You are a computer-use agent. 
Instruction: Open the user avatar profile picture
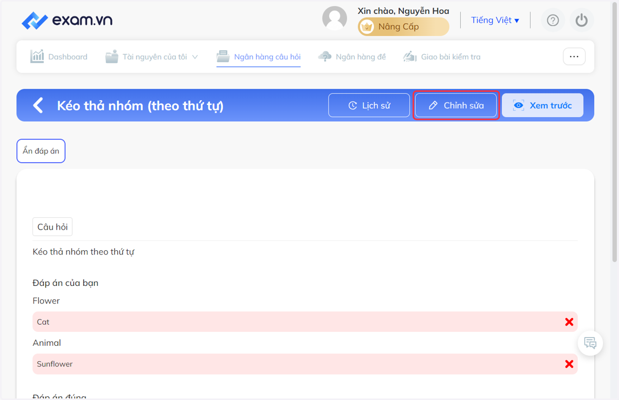[x=335, y=19]
